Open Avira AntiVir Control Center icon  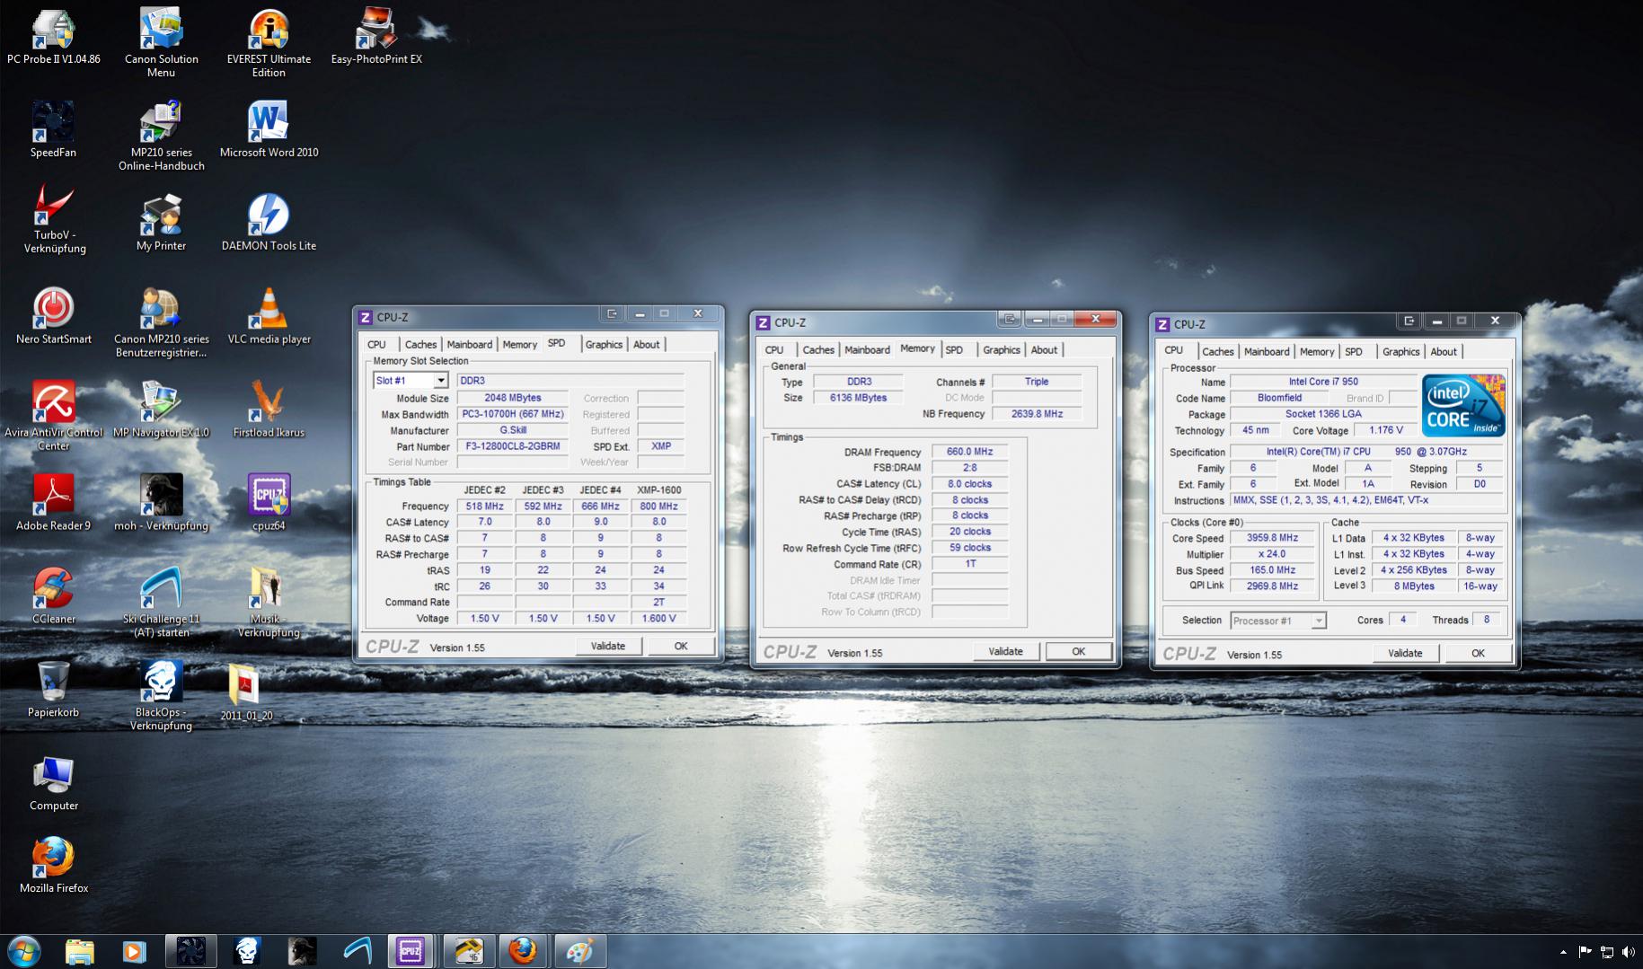[54, 415]
